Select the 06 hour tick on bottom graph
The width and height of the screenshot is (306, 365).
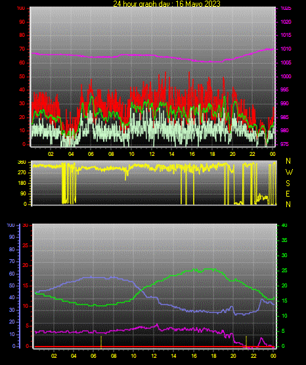(93, 356)
